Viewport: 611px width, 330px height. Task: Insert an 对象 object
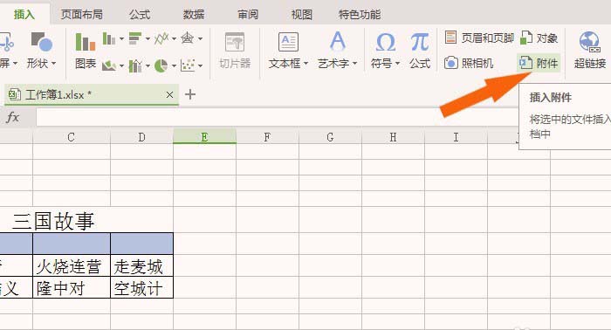pyautogui.click(x=539, y=38)
